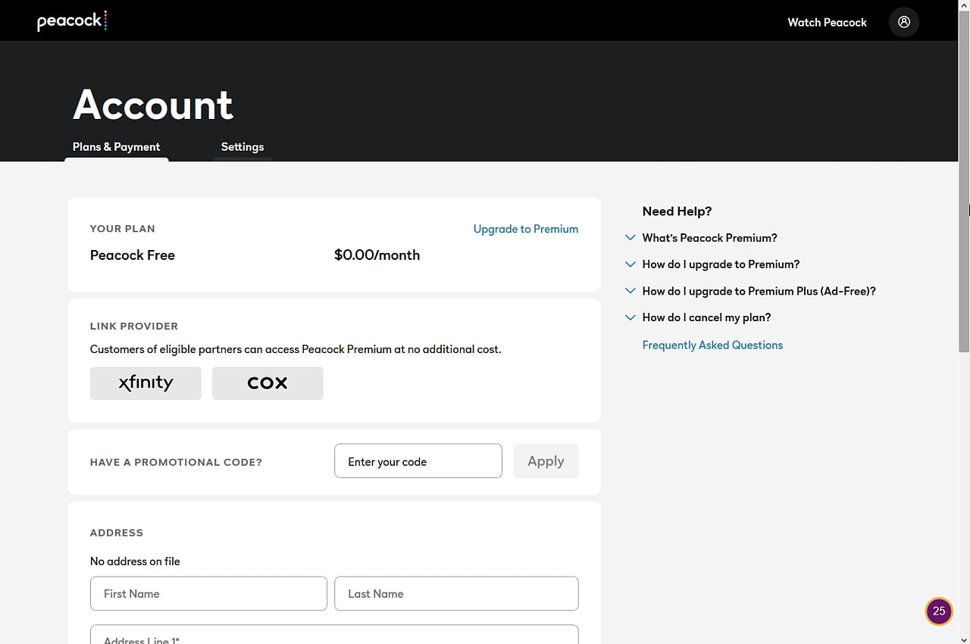
Task: Click Watch Peacock in the header
Action: point(827,22)
